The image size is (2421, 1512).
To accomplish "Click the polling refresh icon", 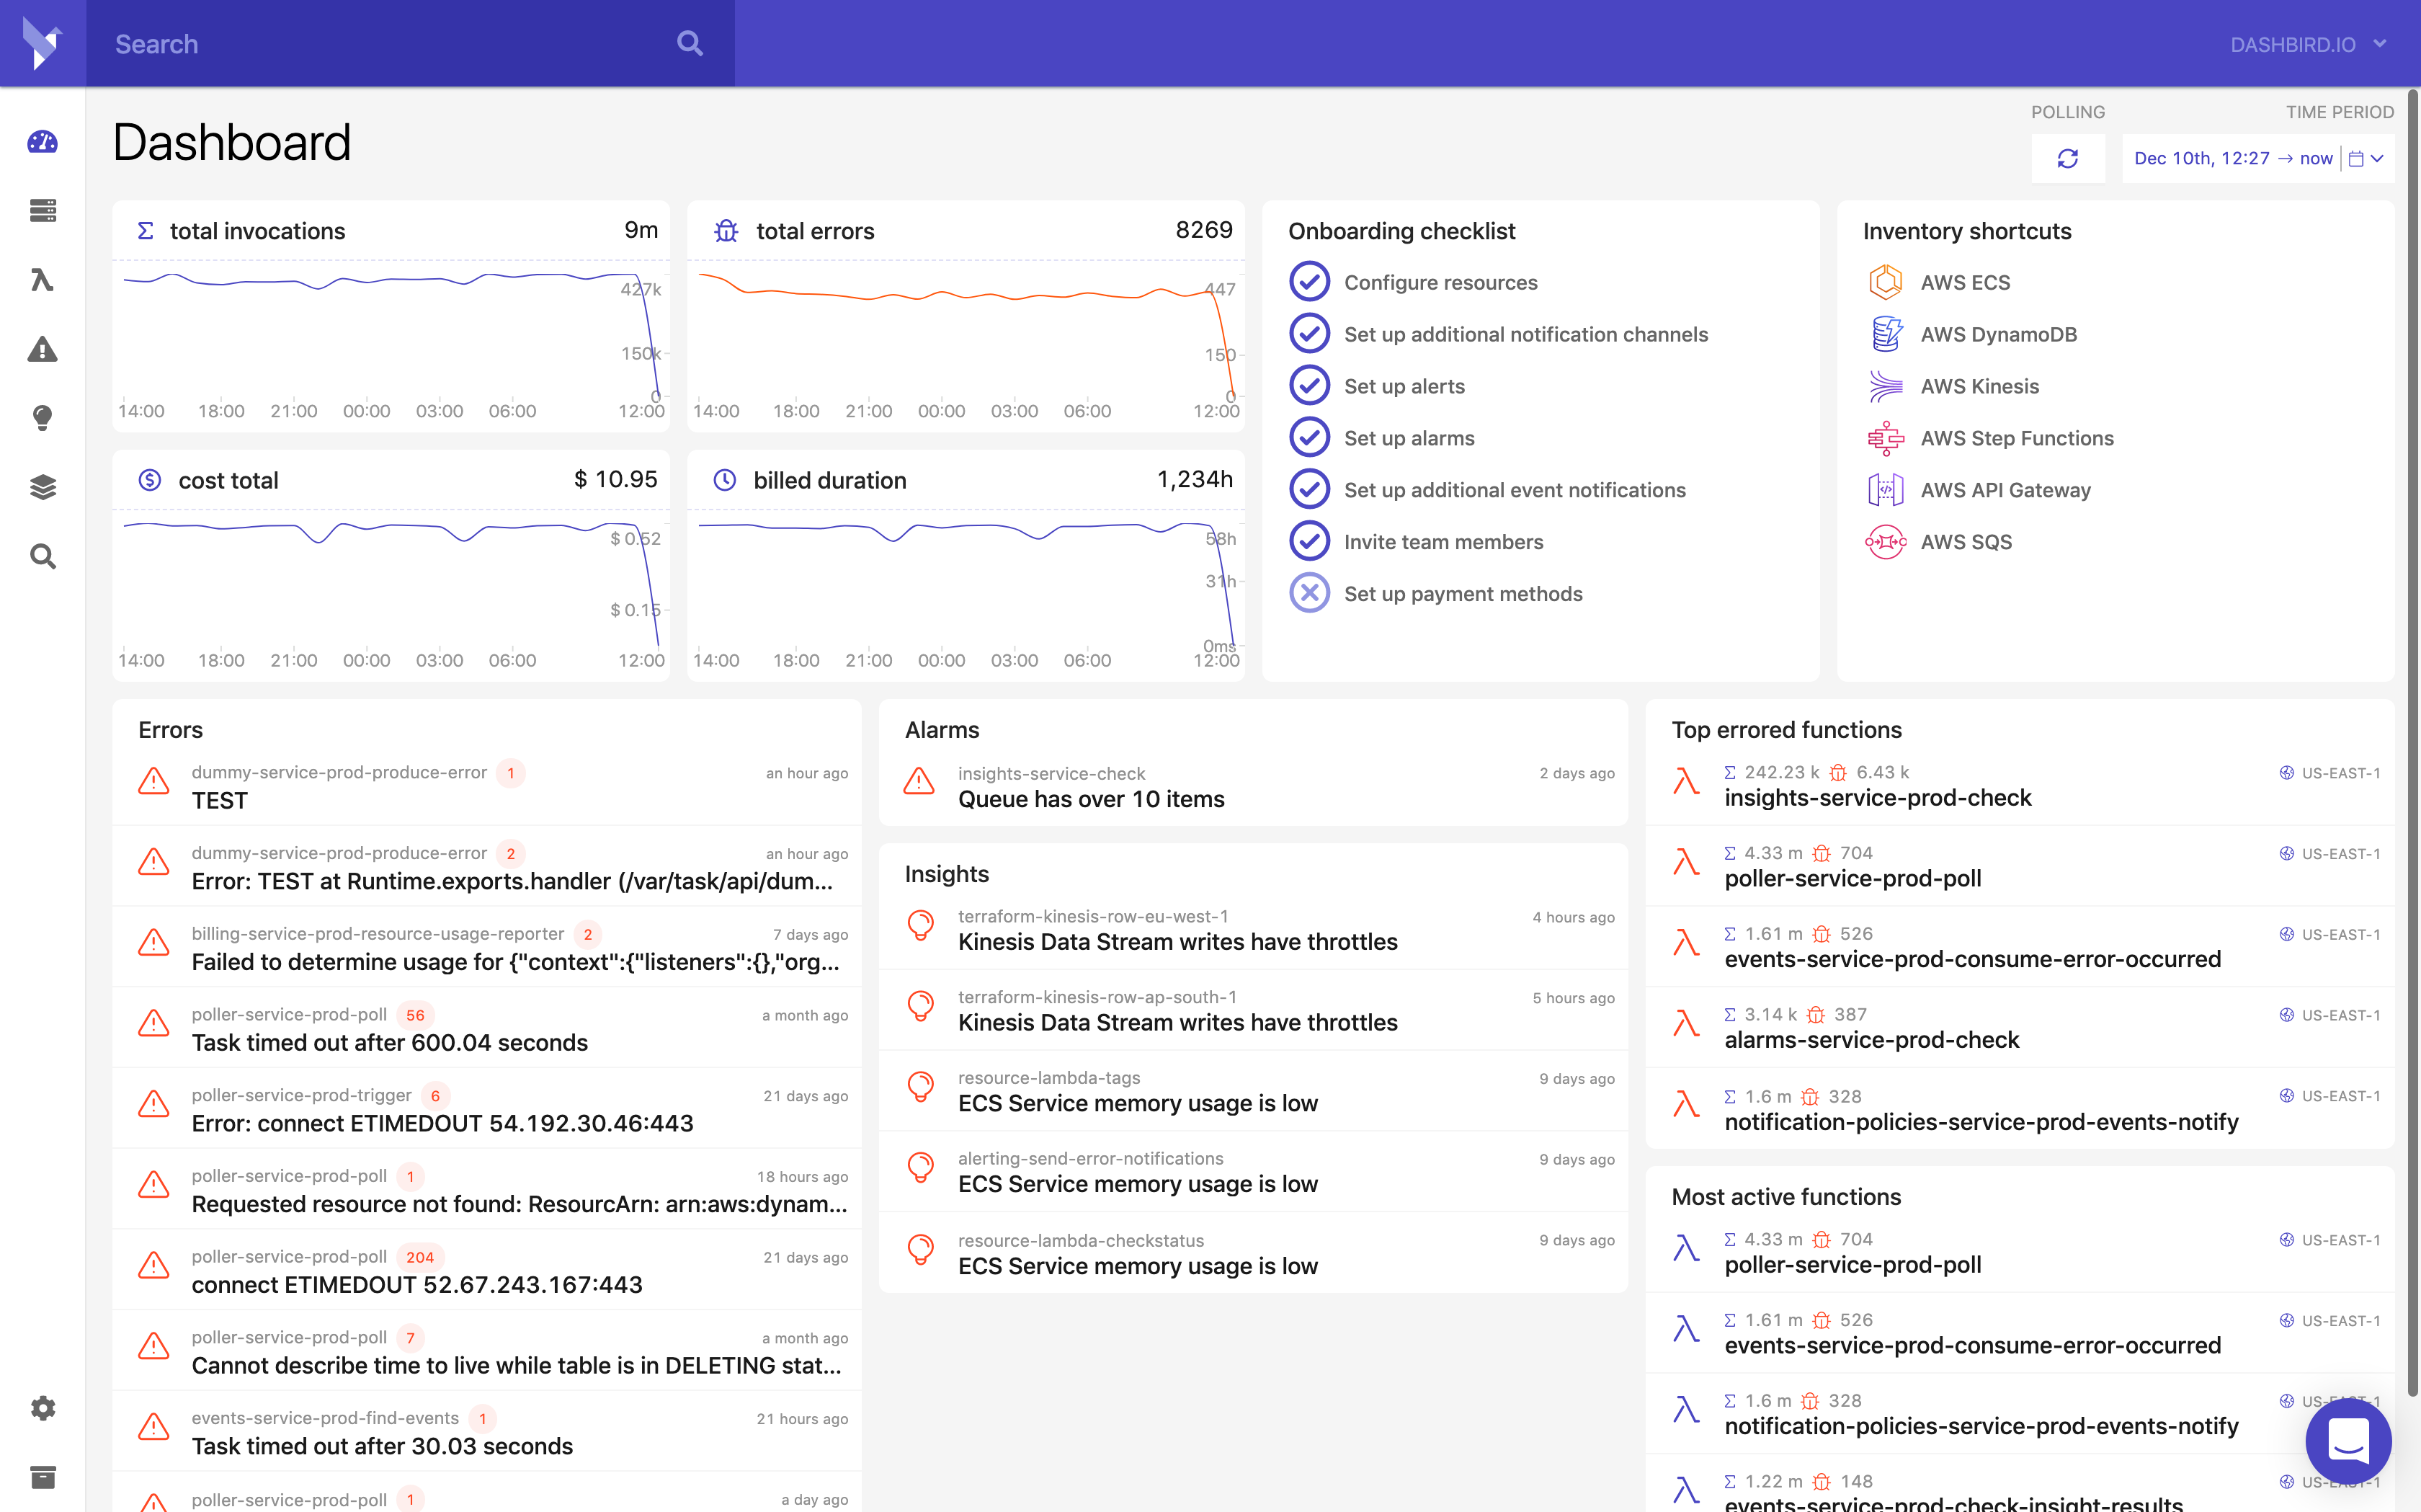I will tap(2067, 159).
